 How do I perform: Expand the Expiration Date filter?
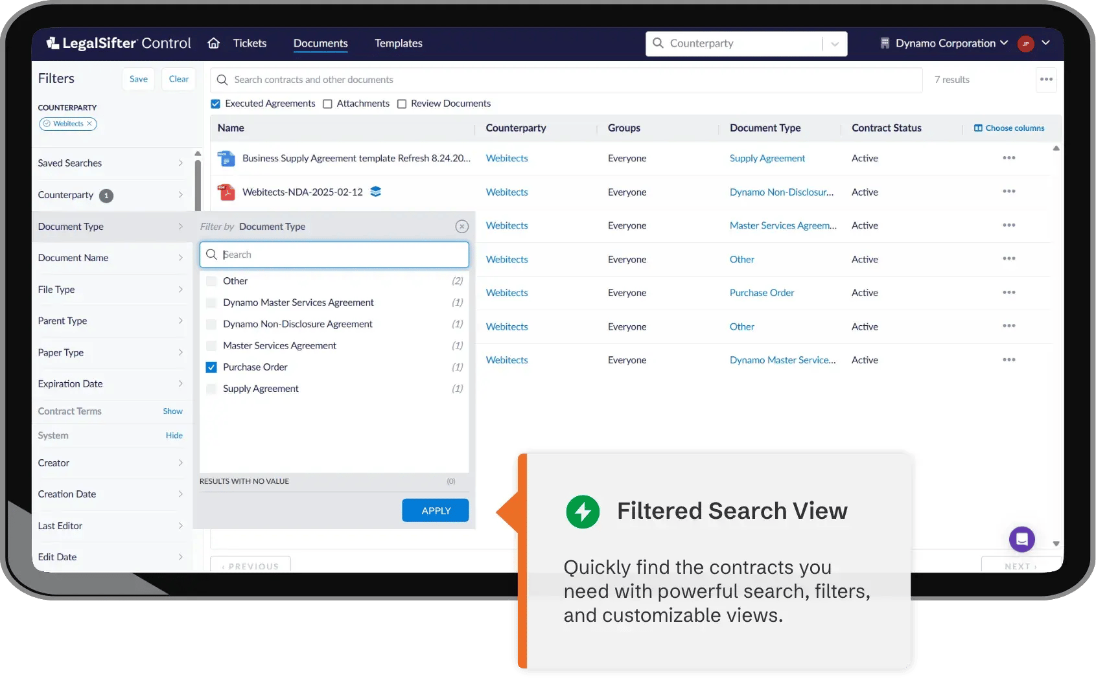point(110,384)
